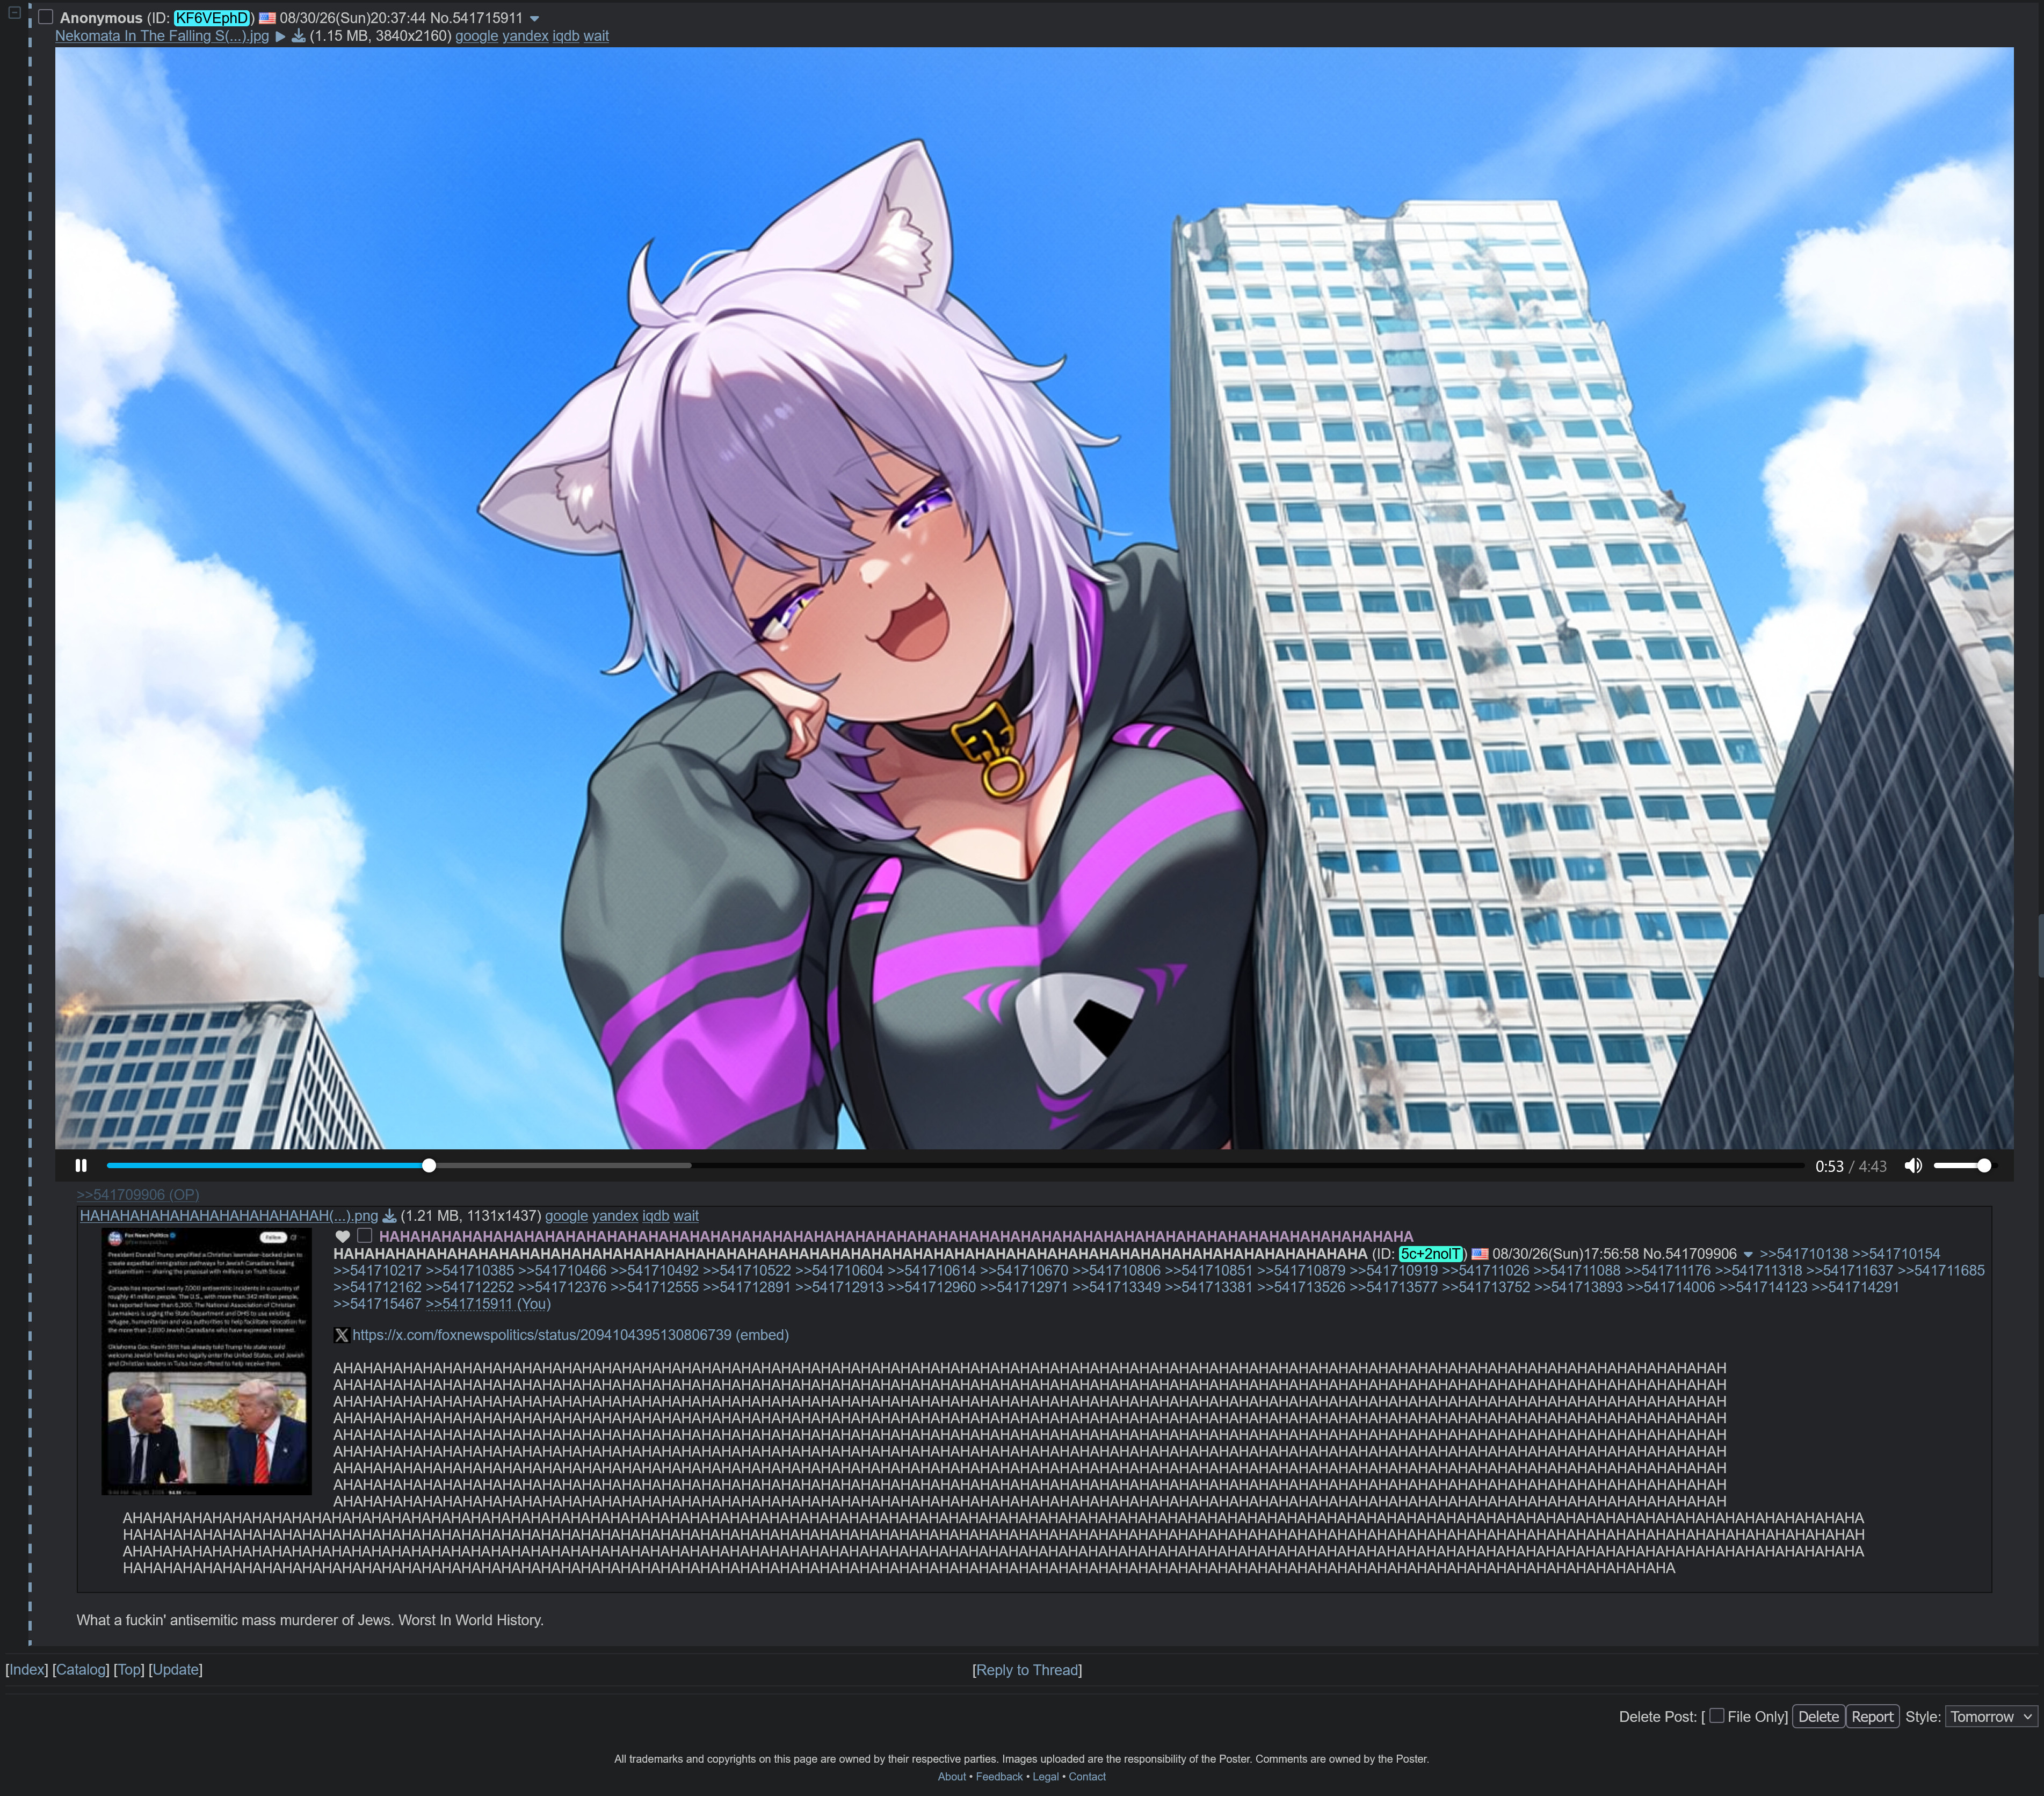The width and height of the screenshot is (2044, 1796).
Task: Search the Nekomata image on iqdb
Action: point(566,36)
